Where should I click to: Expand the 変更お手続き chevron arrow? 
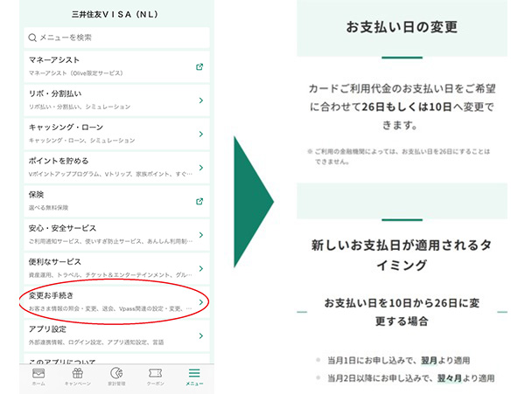200,302
